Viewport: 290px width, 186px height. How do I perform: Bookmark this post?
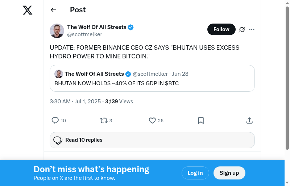pyautogui.click(x=201, y=120)
